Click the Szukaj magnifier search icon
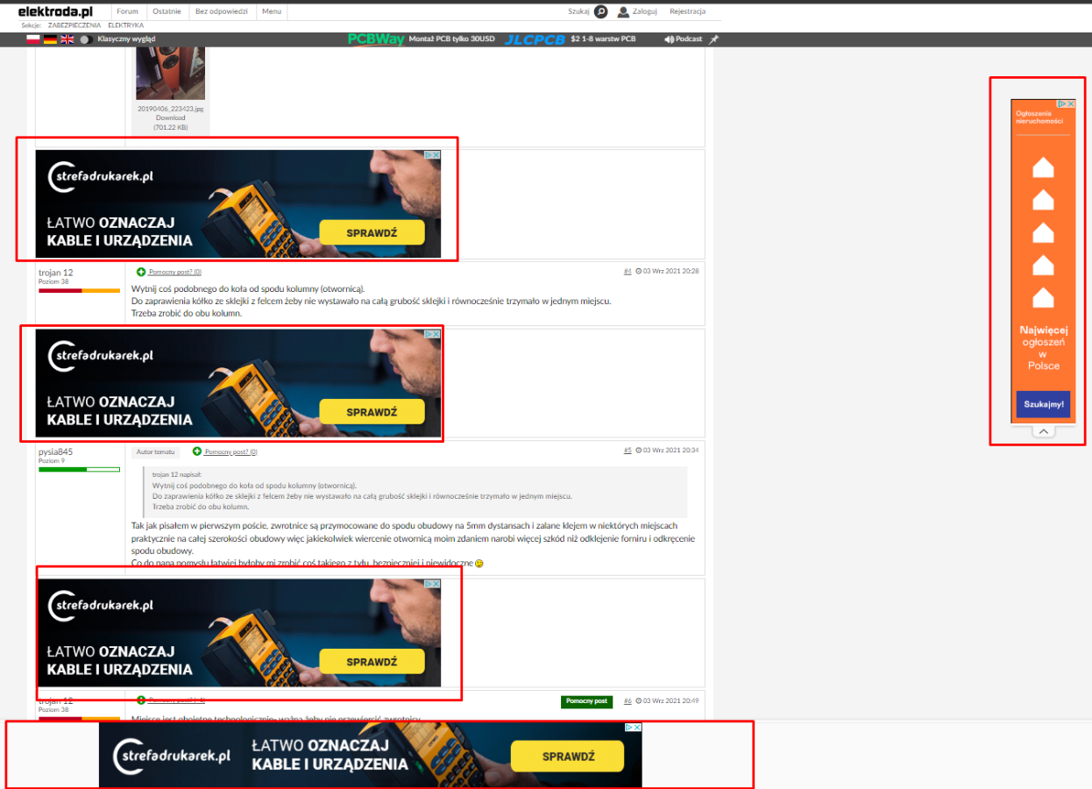Image resolution: width=1092 pixels, height=789 pixels. pos(600,11)
